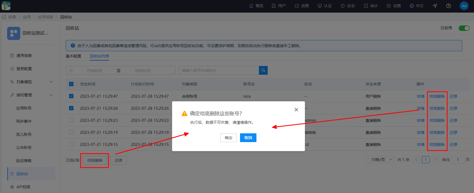Viewport: 474px width, 193px height.
Task: Expand the 对象模型 sidebar section
Action: 31,82
